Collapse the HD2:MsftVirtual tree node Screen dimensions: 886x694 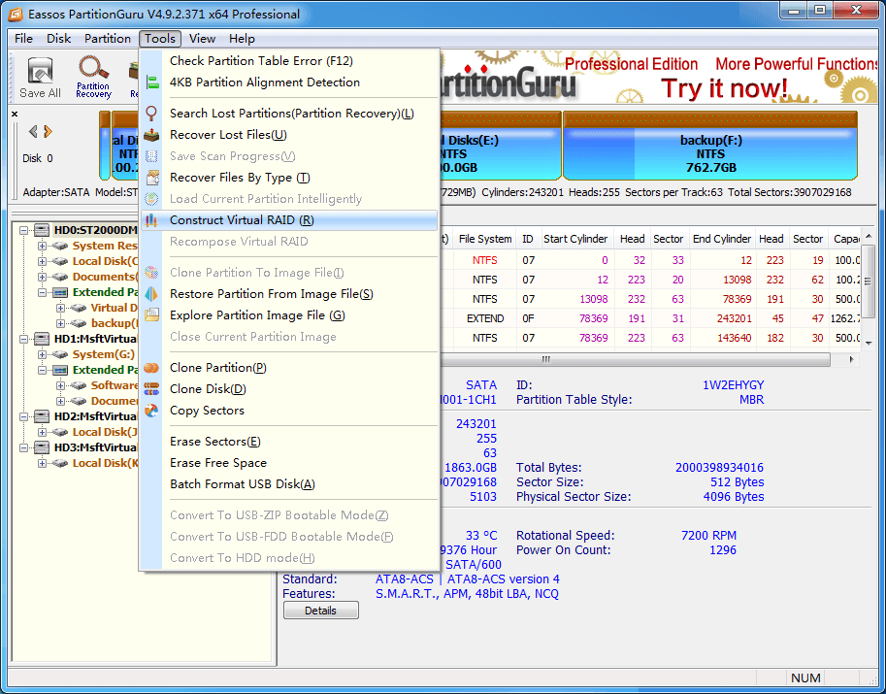coord(23,417)
